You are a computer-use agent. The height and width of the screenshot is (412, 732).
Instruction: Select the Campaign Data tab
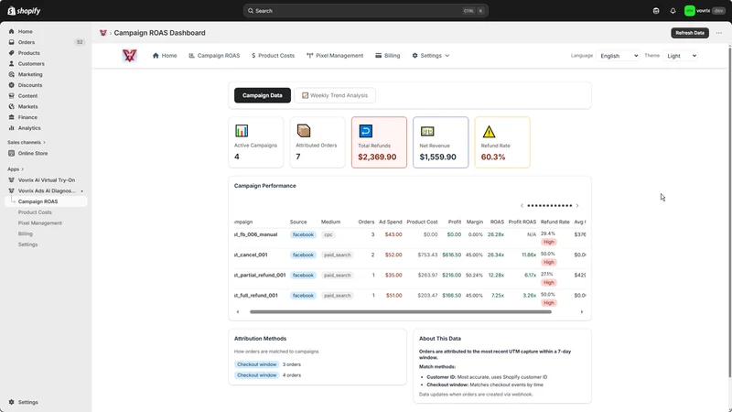(x=263, y=95)
